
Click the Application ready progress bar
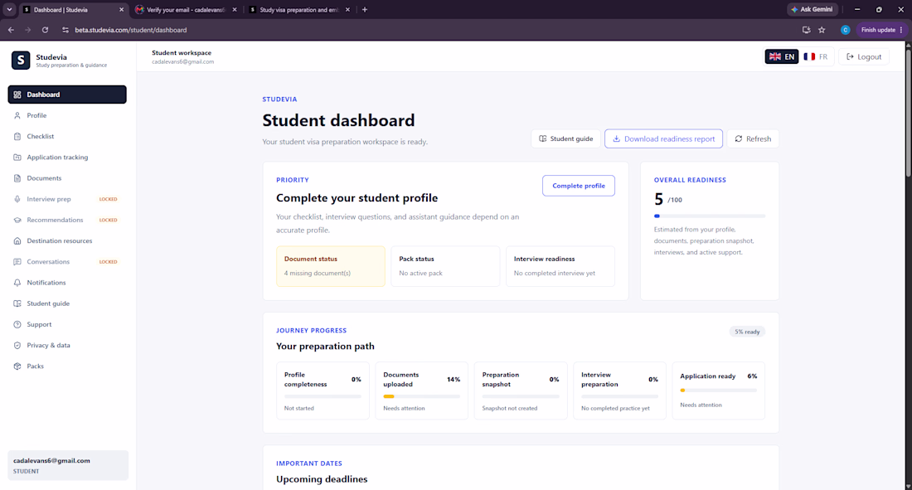tap(718, 391)
